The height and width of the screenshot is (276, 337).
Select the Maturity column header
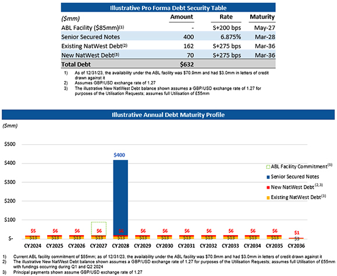tap(262, 17)
